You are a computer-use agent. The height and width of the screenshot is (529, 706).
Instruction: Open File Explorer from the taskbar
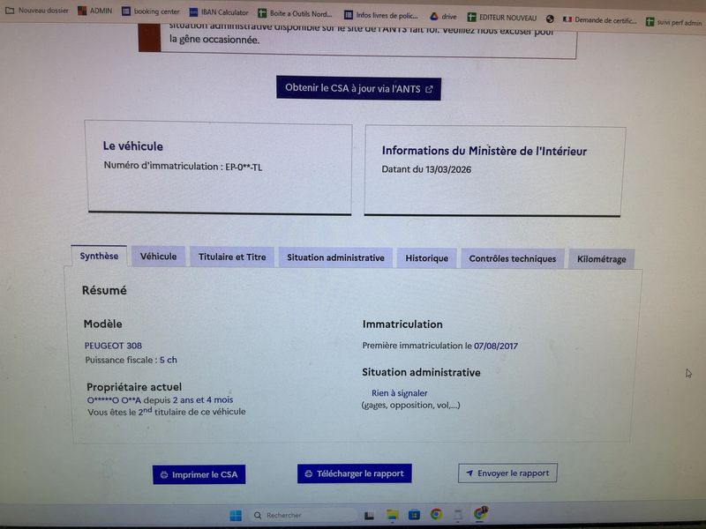(x=393, y=515)
